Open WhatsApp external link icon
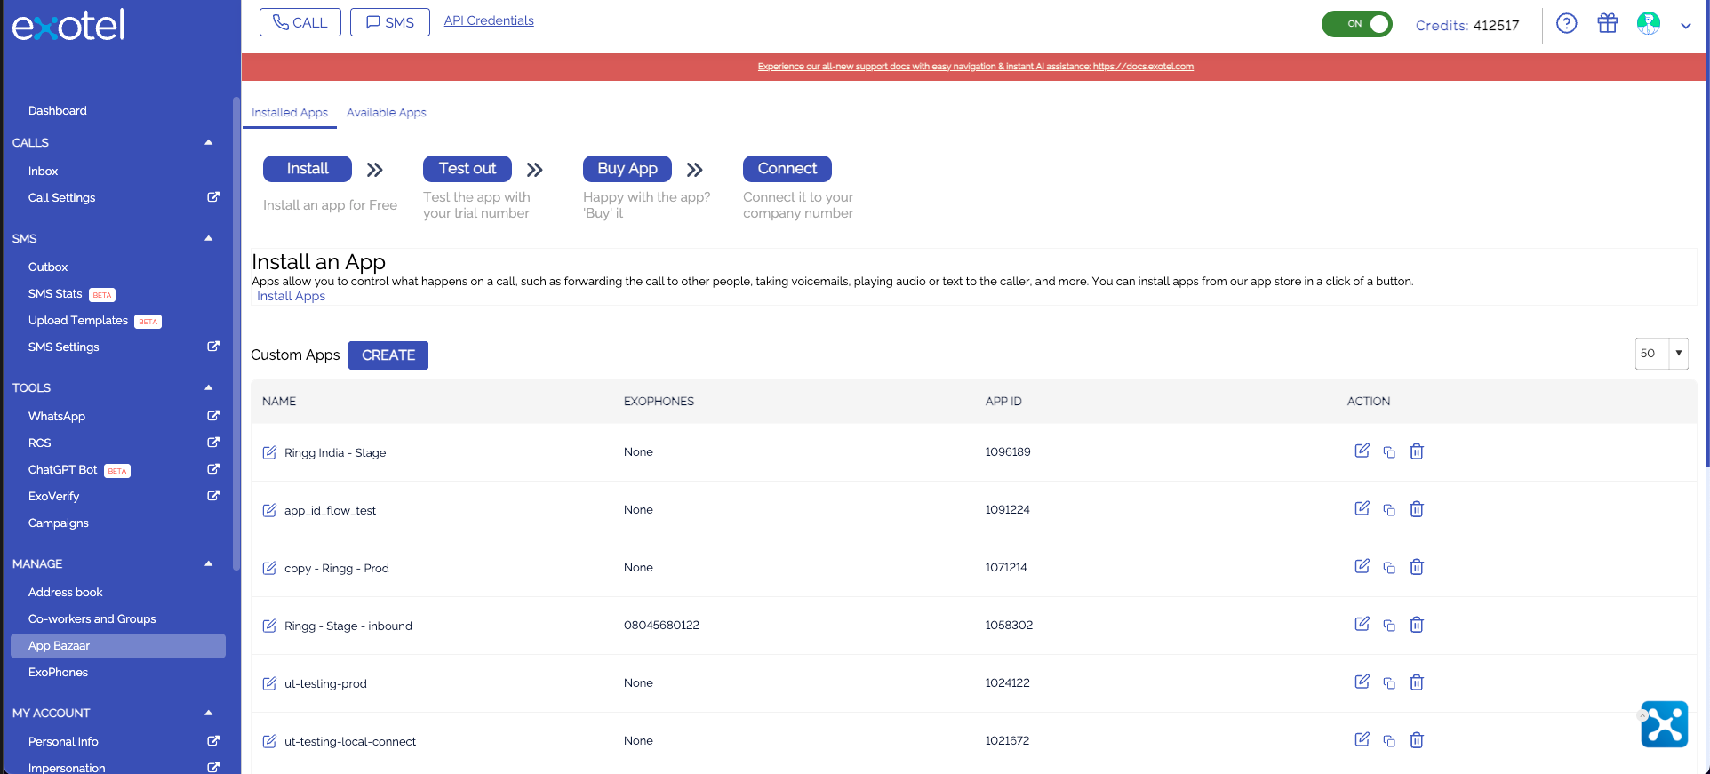The image size is (1710, 774). click(213, 416)
